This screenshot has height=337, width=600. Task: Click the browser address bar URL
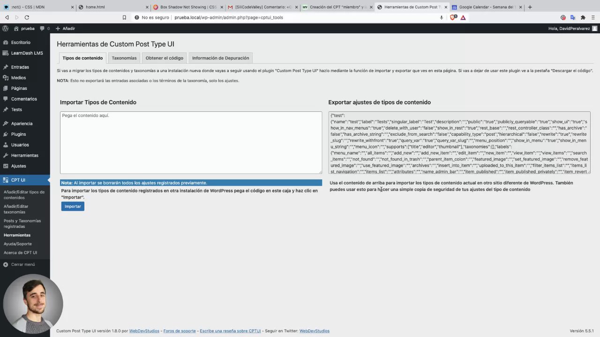(229, 17)
